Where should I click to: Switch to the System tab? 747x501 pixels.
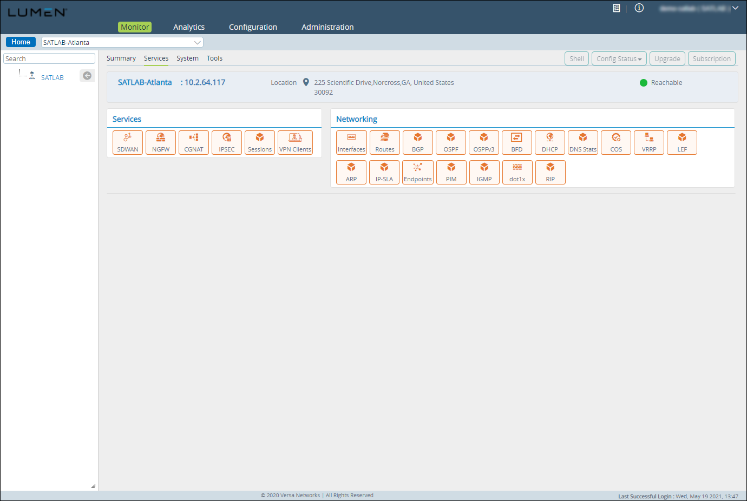187,58
